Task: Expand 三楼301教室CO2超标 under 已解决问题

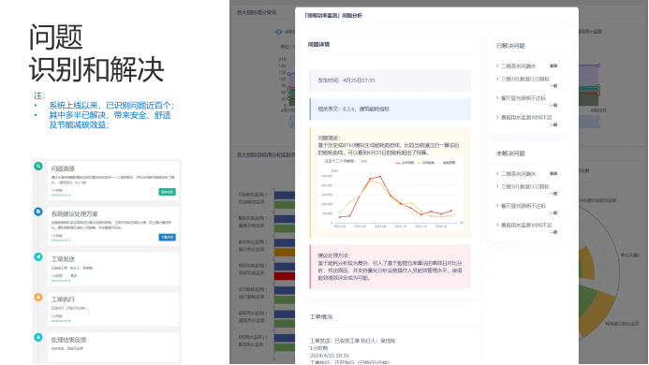Action: (x=523, y=79)
